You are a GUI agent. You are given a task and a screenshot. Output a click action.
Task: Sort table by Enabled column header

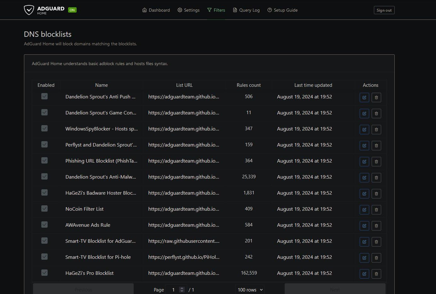(x=46, y=85)
